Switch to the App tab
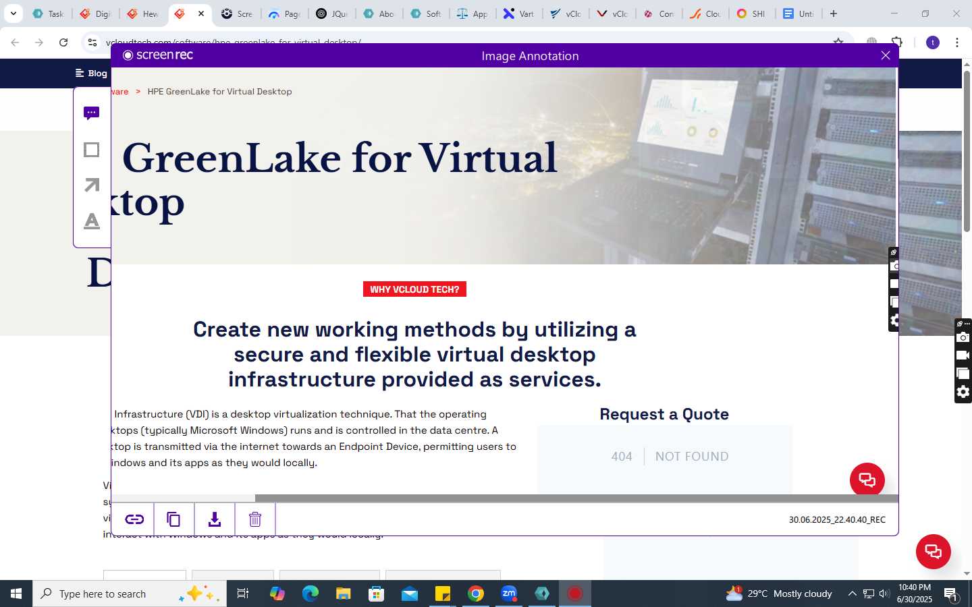This screenshot has width=972, height=607. click(473, 13)
